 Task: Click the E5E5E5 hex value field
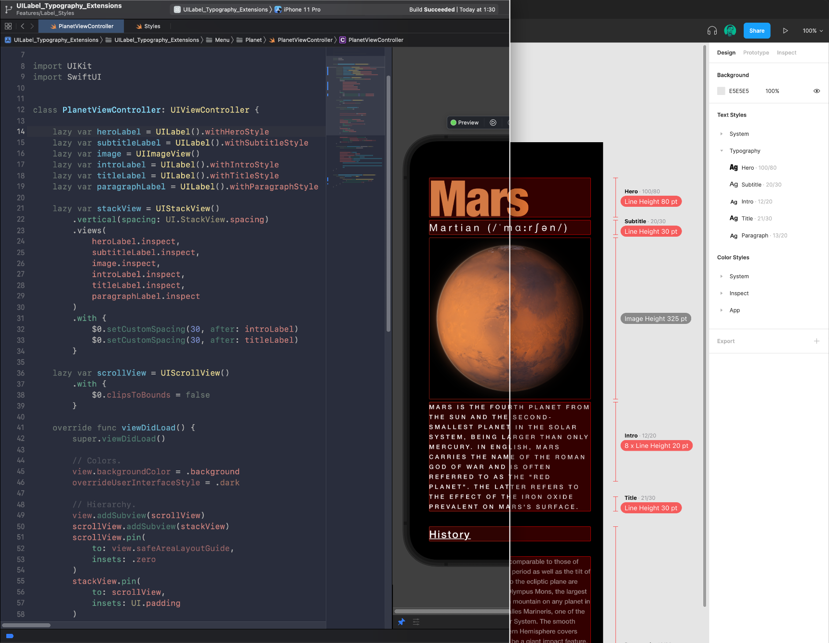coord(739,91)
